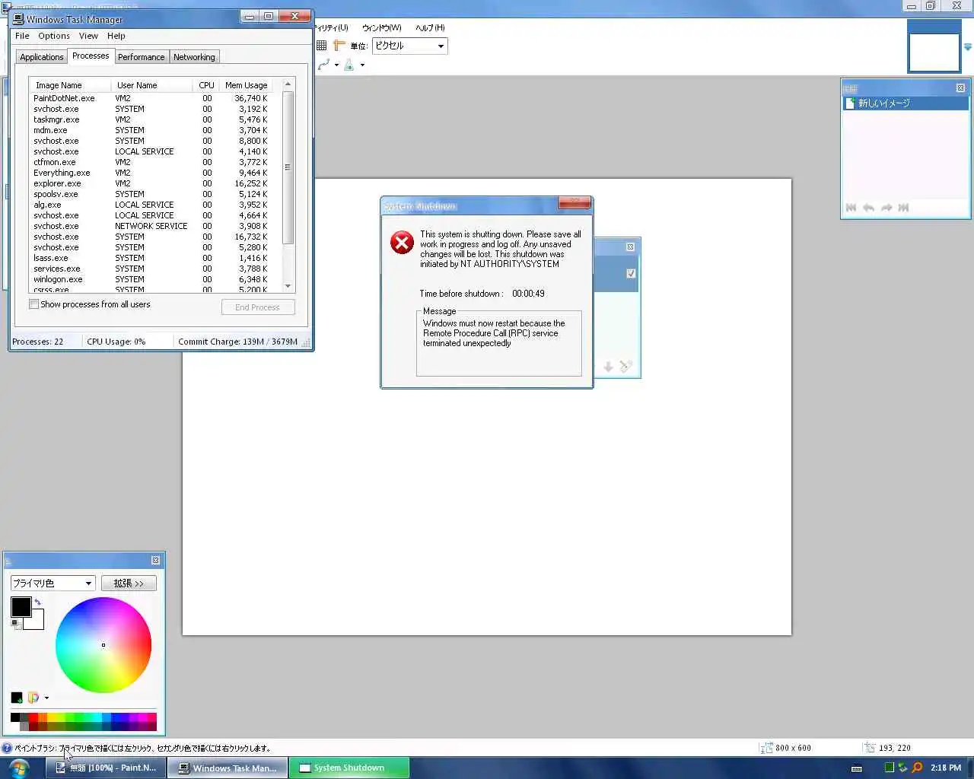Click the image size icon in status bar
This screenshot has height=779, width=974.
766,748
